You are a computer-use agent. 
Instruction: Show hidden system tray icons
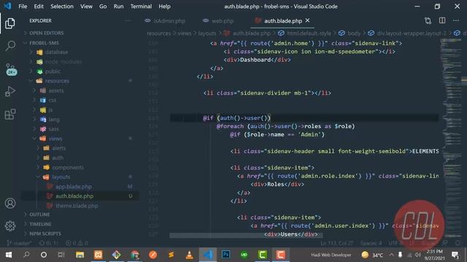pyautogui.click(x=391, y=255)
